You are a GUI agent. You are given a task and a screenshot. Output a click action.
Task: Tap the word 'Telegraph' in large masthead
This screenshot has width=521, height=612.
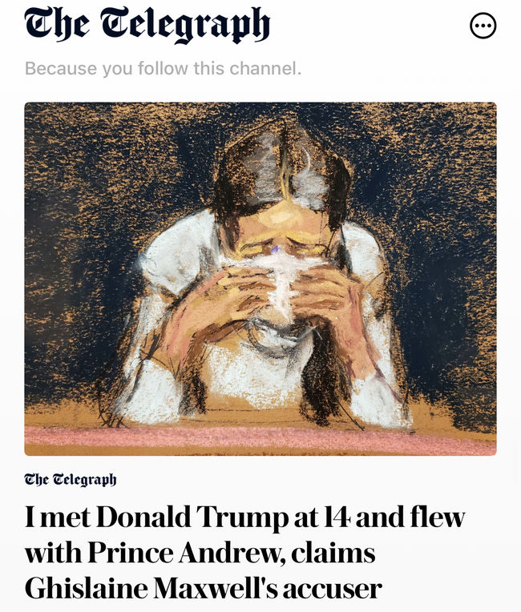pyautogui.click(x=185, y=25)
